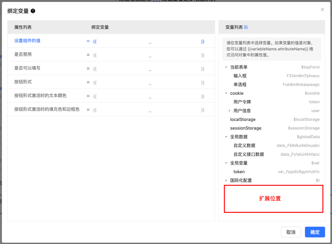Screen dimensions: 332x244
Task: Expand the 国际化配置 node
Action: point(226,181)
